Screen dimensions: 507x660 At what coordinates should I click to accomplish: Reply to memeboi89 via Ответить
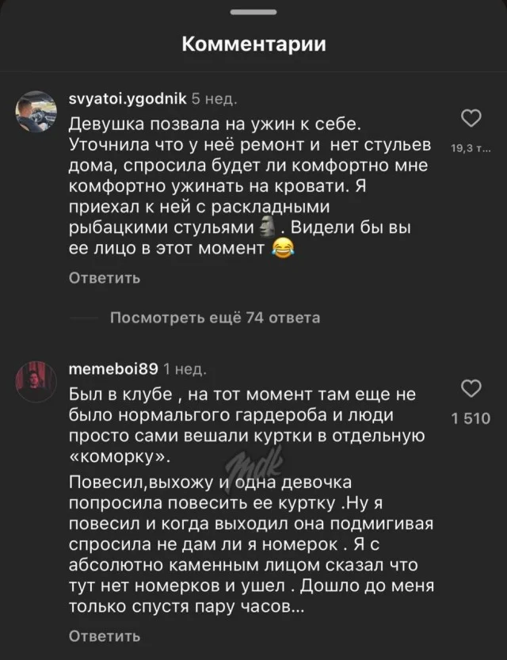tap(105, 636)
